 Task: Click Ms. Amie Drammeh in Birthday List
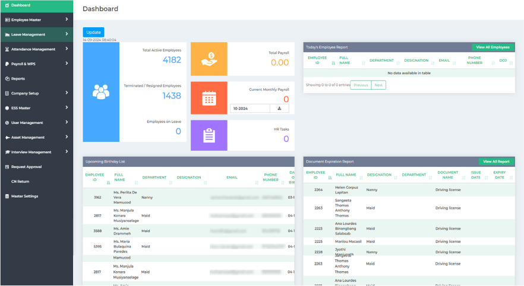122,231
